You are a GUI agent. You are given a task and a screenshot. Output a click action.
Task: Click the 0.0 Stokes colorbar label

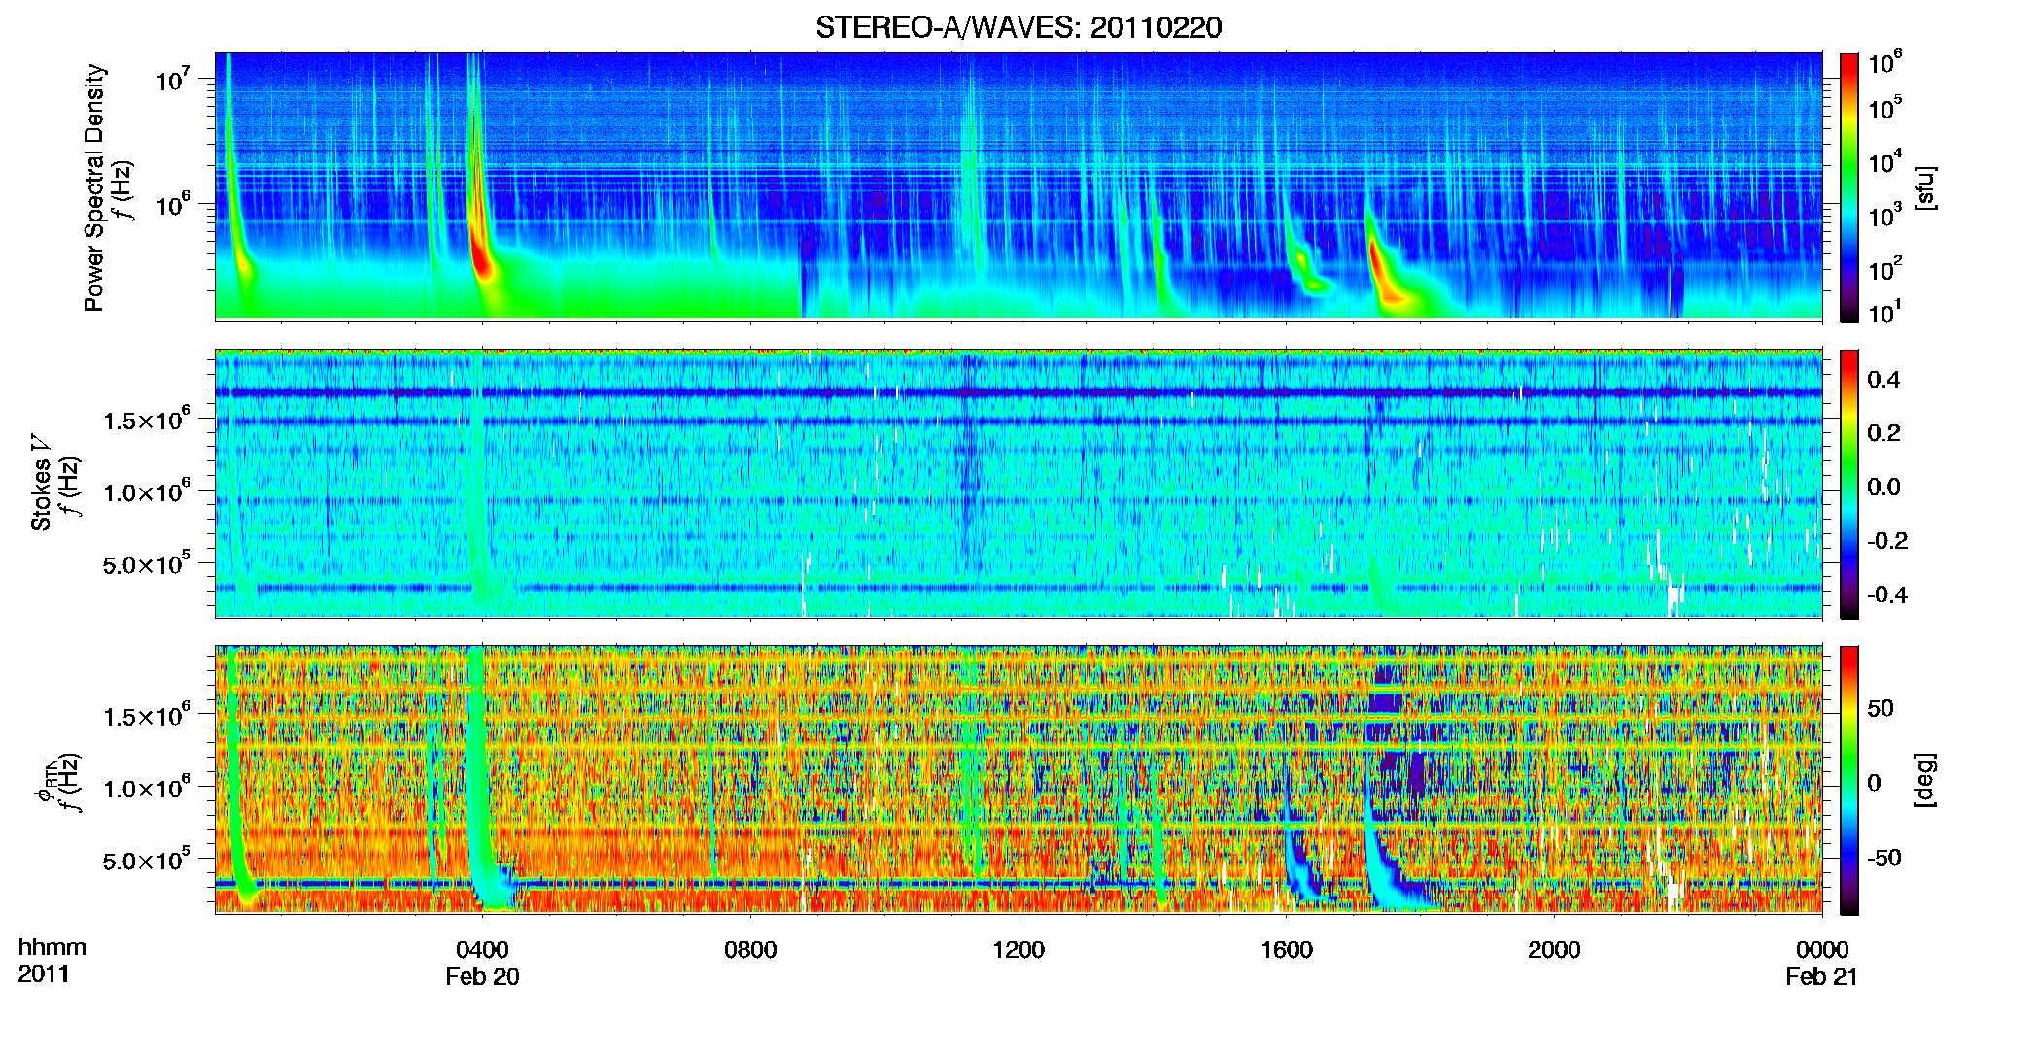point(1883,487)
